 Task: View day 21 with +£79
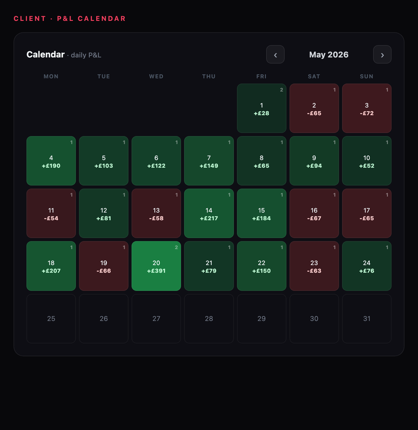click(209, 266)
